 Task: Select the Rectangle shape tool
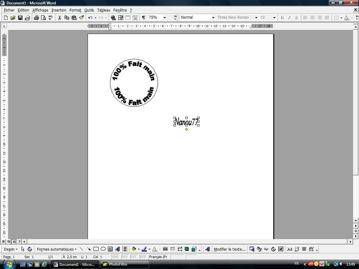click(x=96, y=249)
